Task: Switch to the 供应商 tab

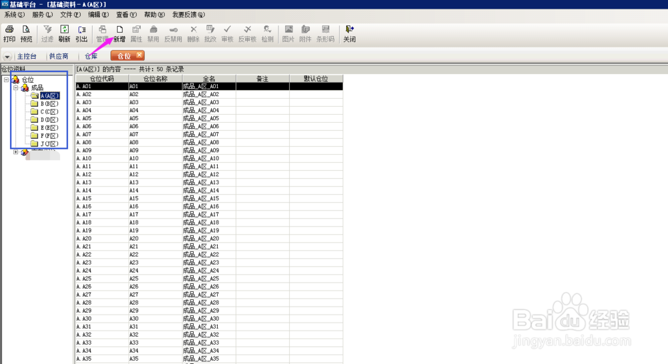Action: coord(59,56)
